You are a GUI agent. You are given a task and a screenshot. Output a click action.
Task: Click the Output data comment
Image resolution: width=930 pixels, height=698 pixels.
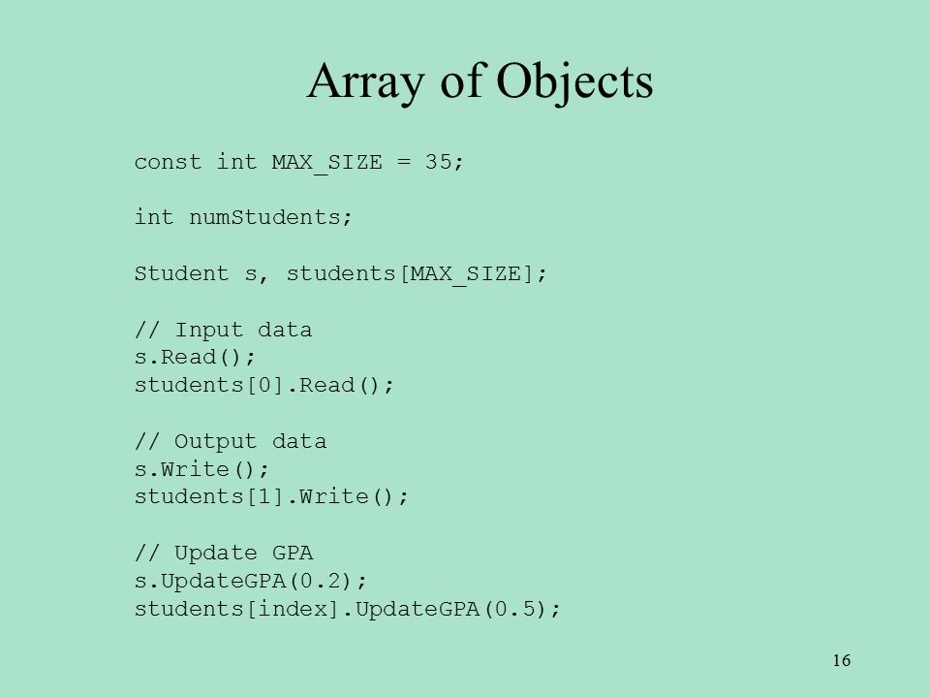[x=231, y=441]
